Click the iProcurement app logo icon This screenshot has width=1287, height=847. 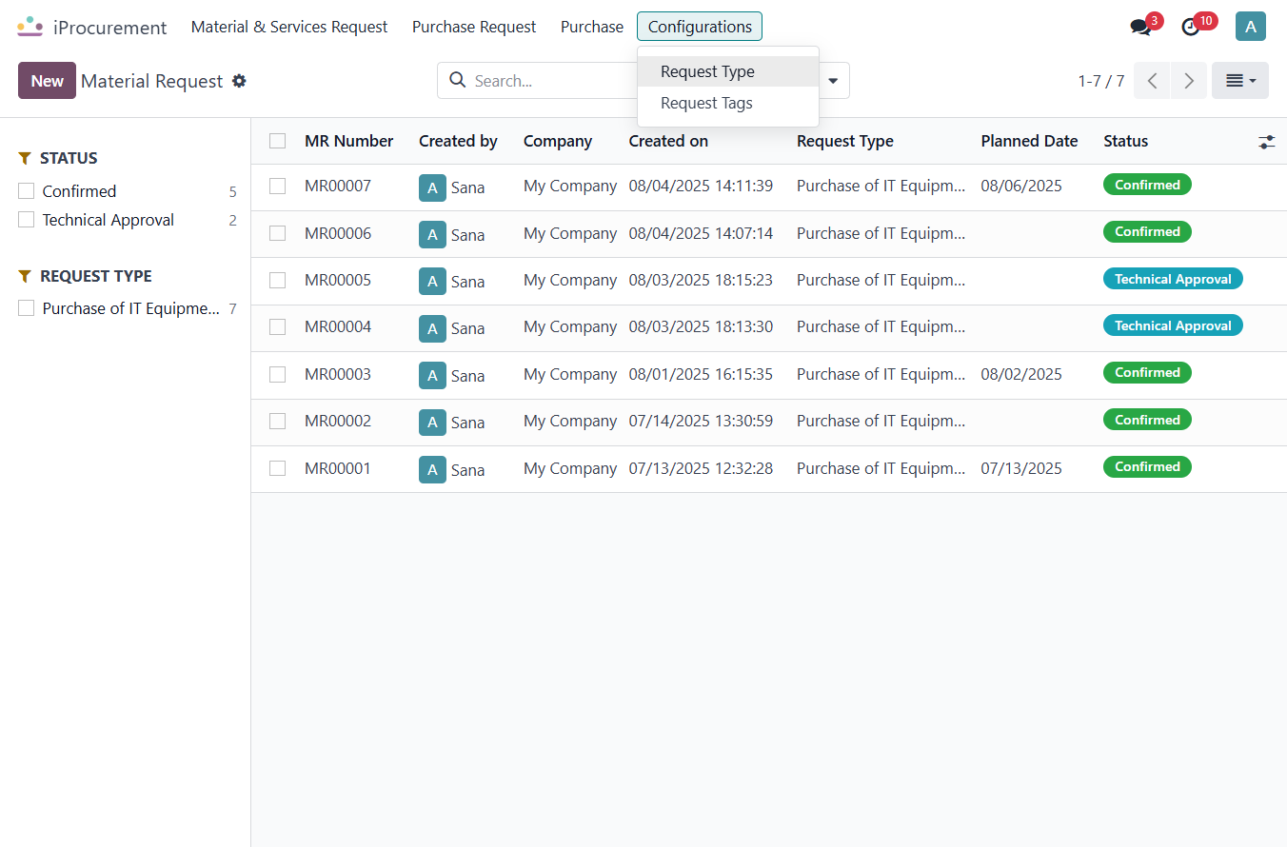point(30,27)
